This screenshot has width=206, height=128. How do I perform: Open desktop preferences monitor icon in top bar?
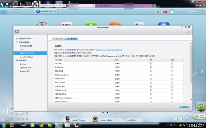202,11
